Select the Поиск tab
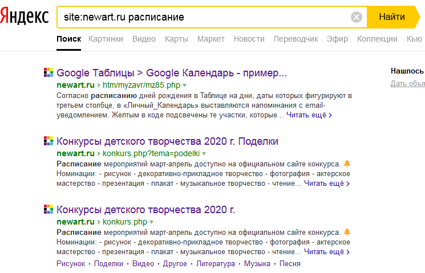 [x=68, y=39]
